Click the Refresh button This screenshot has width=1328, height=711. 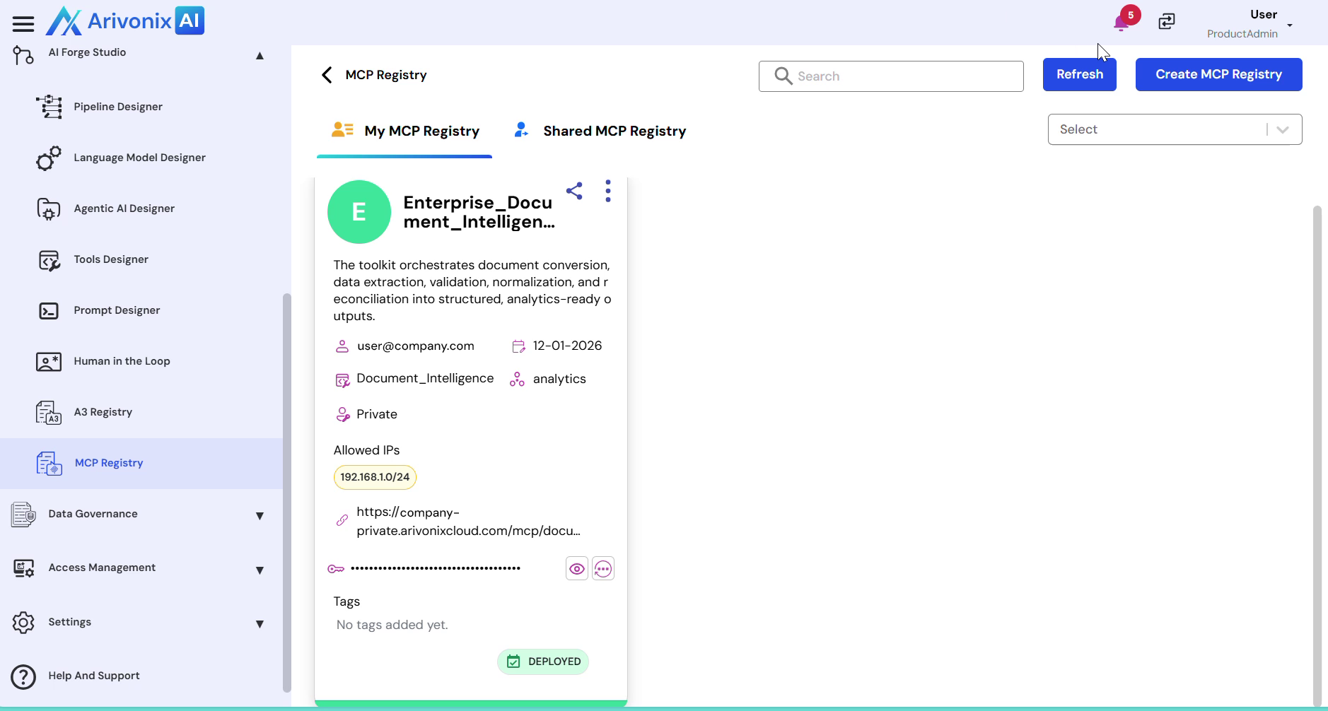(x=1079, y=74)
